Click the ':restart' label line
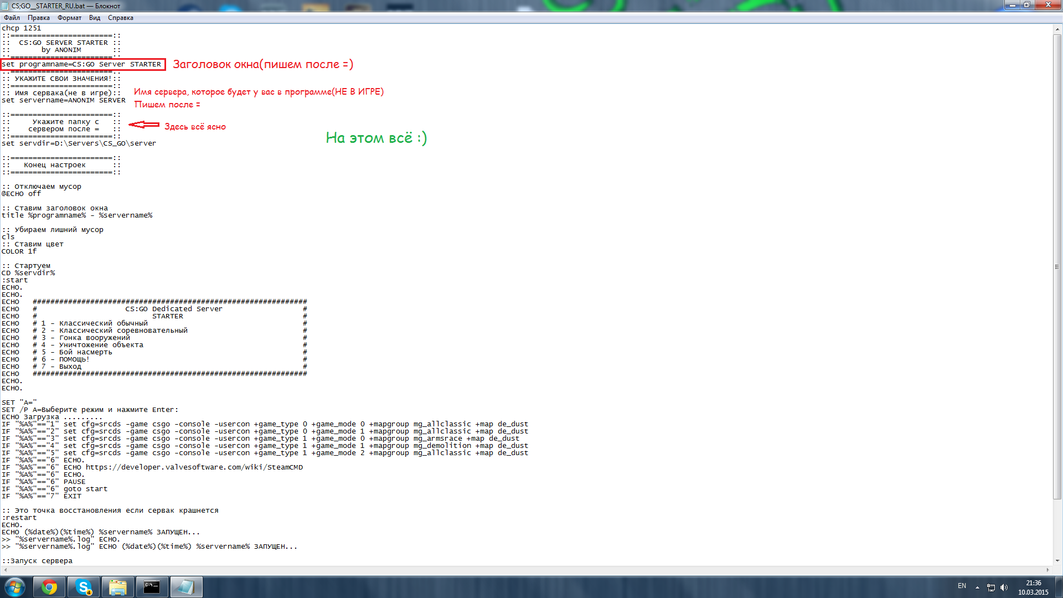The width and height of the screenshot is (1063, 598). click(19, 518)
